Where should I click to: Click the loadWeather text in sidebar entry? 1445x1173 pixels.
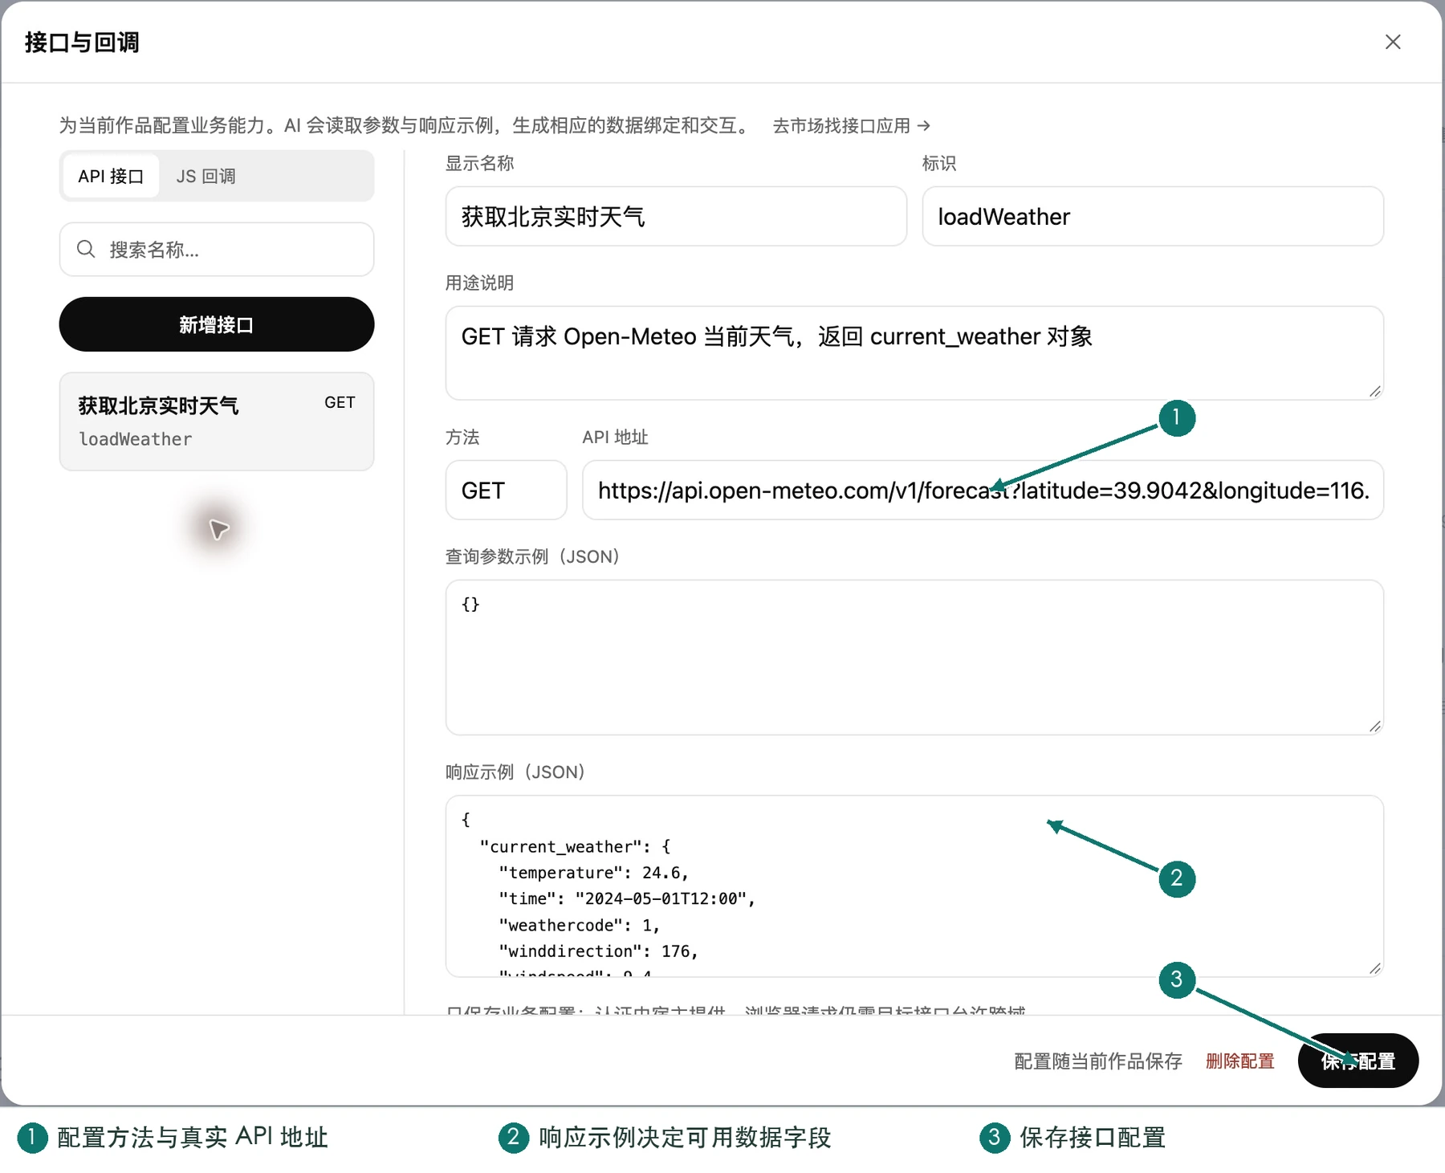click(x=136, y=439)
